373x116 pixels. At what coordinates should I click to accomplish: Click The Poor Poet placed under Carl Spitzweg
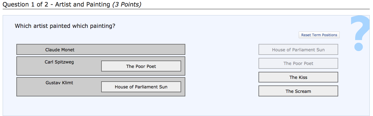click(x=141, y=66)
